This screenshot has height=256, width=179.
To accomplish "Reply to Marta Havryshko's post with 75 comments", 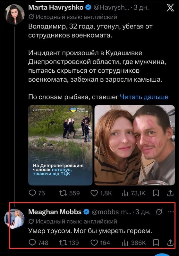I will point(37,193).
